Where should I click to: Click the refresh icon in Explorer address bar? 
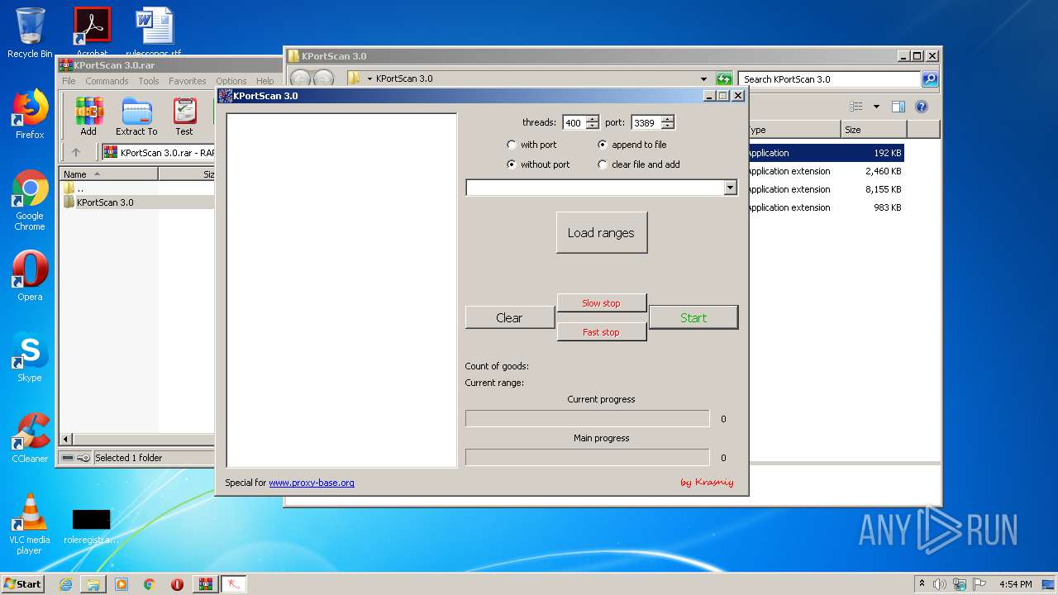coord(724,79)
